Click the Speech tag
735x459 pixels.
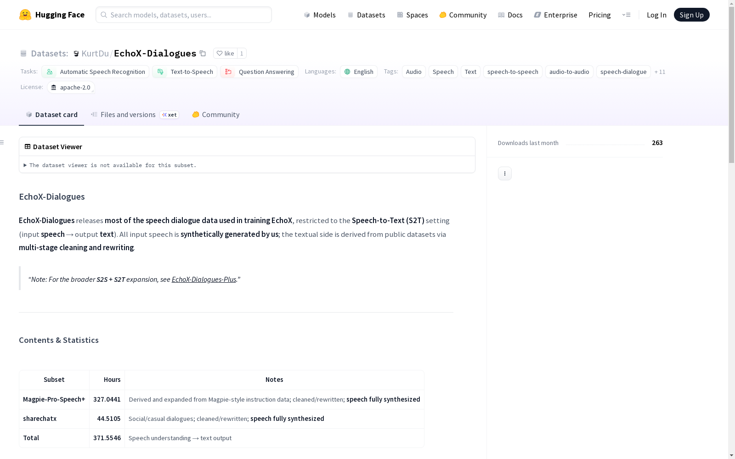443,72
